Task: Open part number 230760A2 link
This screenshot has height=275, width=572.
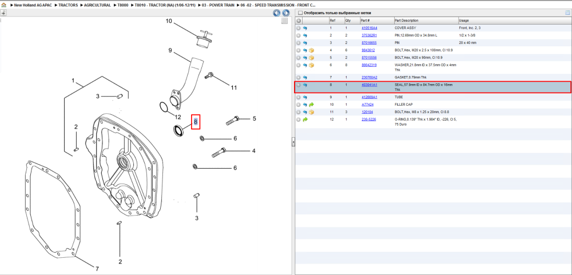Action: click(x=369, y=78)
